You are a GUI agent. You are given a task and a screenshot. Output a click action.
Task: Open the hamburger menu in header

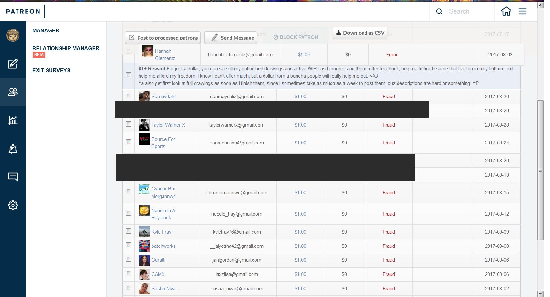[522, 11]
